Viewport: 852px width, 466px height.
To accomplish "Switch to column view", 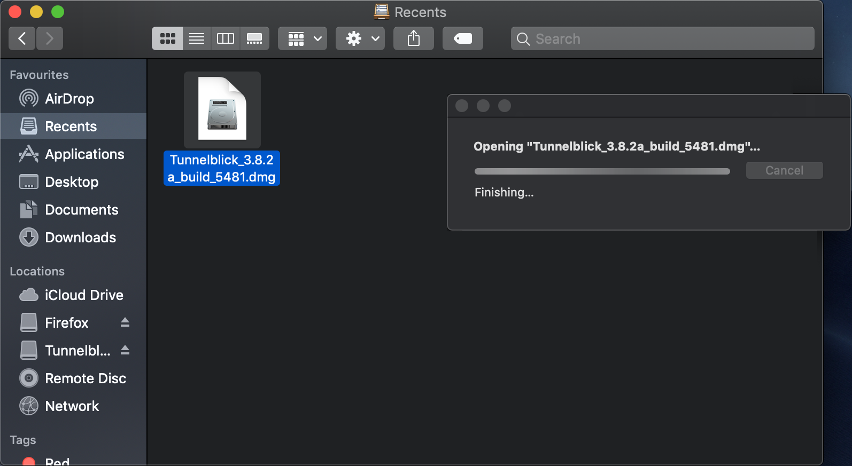I will point(226,38).
